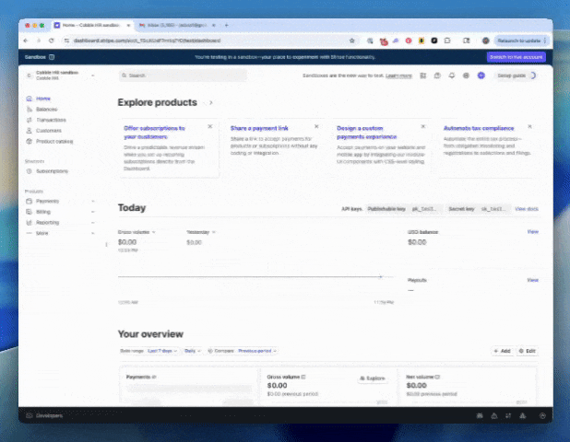The image size is (570, 442).
Task: Open Chrome extensions puzzle icon
Action: coord(447,41)
